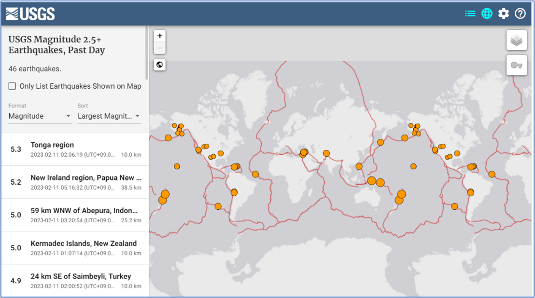
Task: Open the Format Magnitude dropdown
Action: click(x=40, y=116)
